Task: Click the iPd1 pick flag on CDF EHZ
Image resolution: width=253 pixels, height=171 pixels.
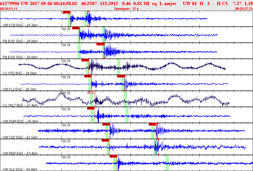Action: click(106, 124)
